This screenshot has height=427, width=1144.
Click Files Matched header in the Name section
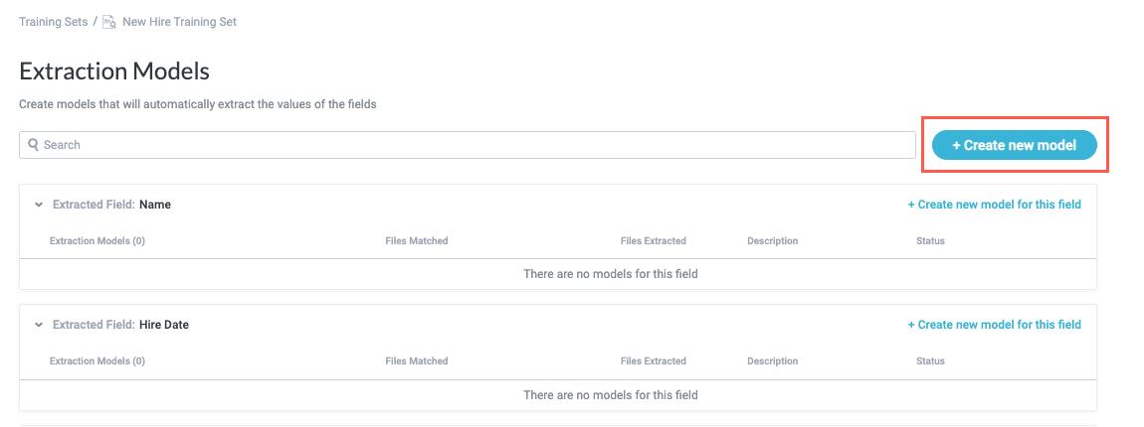[x=416, y=241]
